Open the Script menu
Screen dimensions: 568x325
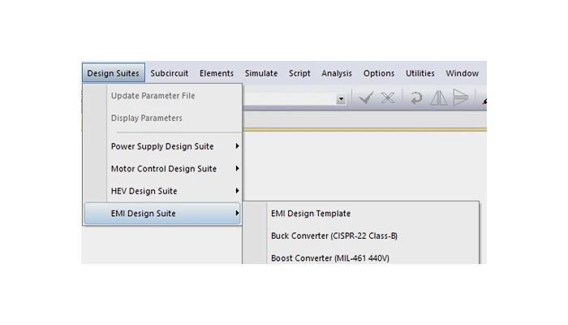299,73
